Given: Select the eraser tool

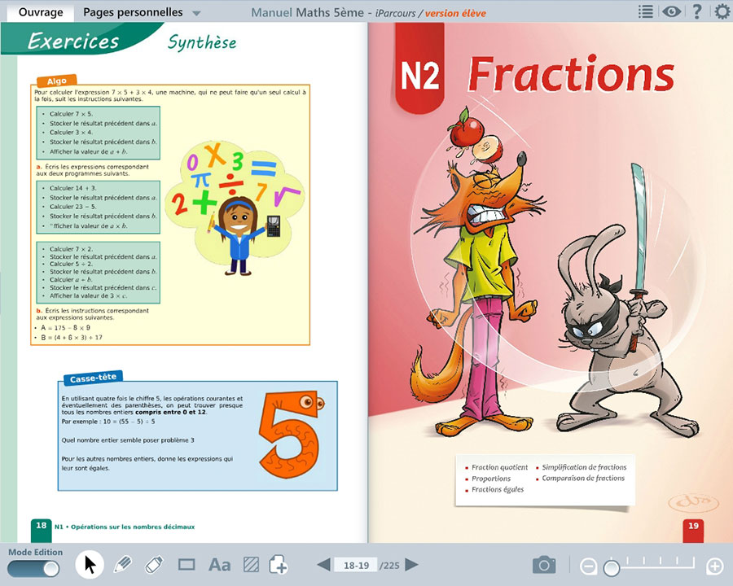Looking at the screenshot, I should point(154,565).
